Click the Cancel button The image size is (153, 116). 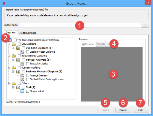(x=123, y=110)
